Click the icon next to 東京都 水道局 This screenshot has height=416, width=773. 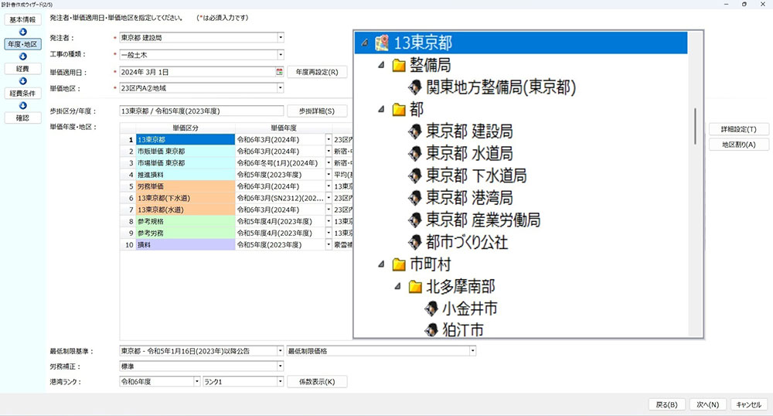(x=416, y=154)
